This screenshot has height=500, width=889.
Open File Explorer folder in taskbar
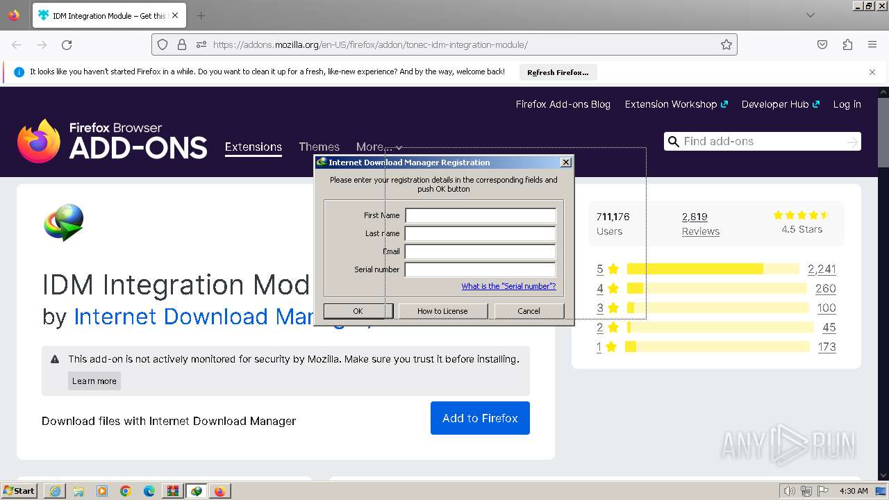point(78,491)
